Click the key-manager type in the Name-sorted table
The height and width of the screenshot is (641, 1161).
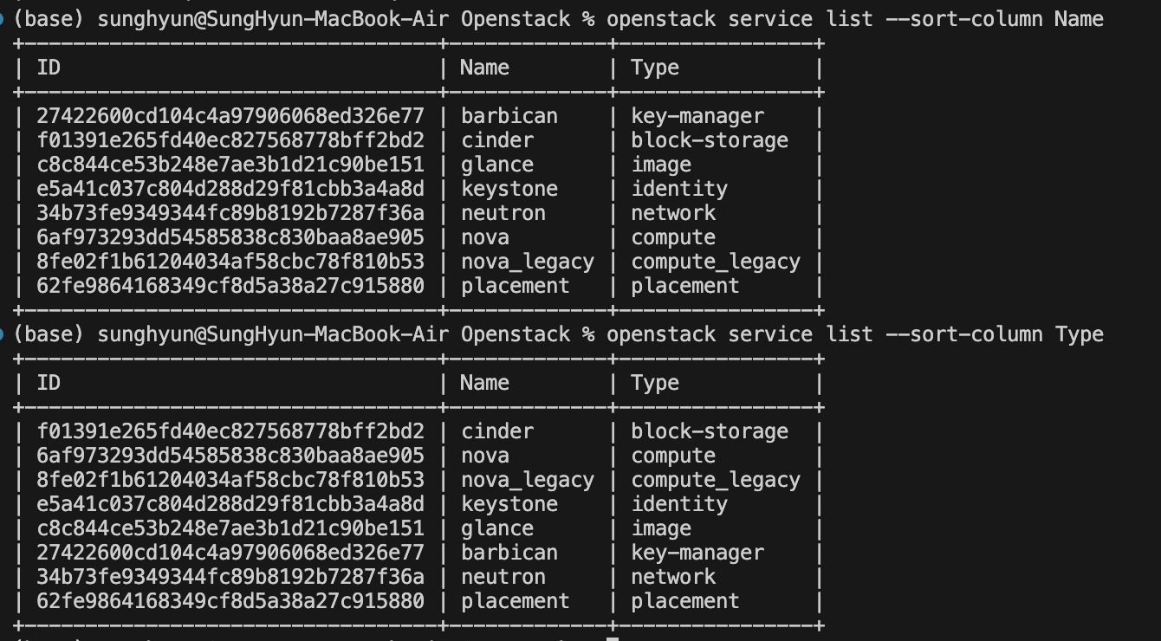[697, 116]
